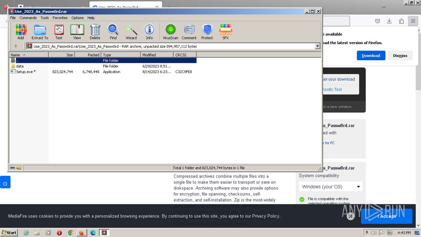The image size is (421, 237).
Task: Select the Setup.exe file icon
Action: point(13,71)
